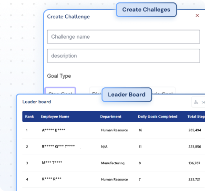
Task: Click the Department column header
Action: tap(111, 117)
